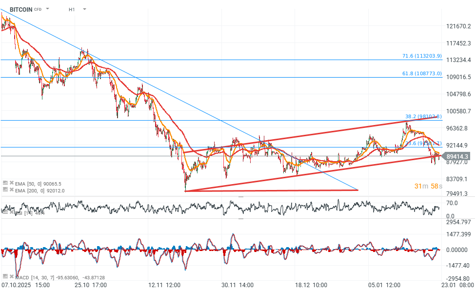Screen dimensions: 476x293
Task: Grab the divider between price chart and RSI
Action: pyautogui.click(x=240, y=196)
